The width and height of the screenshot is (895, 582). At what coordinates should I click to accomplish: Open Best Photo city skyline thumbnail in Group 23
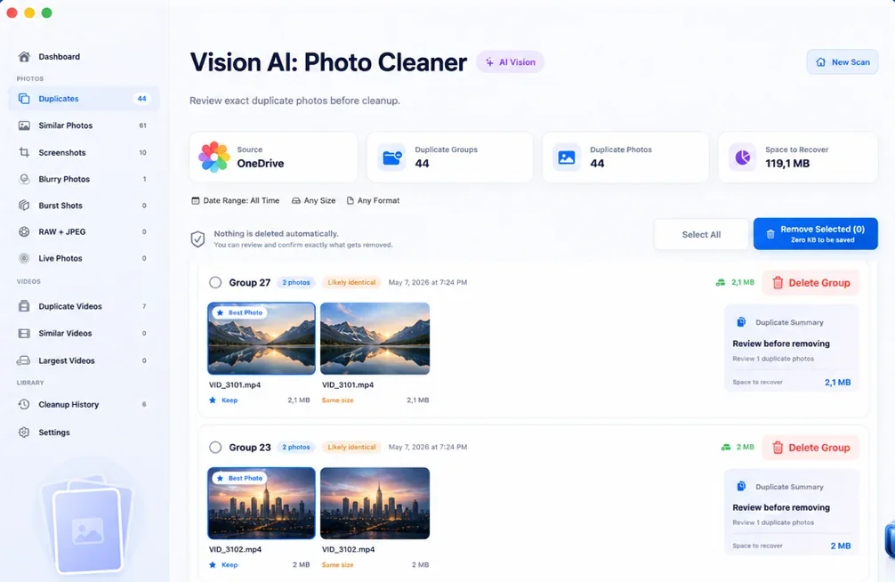(x=262, y=503)
